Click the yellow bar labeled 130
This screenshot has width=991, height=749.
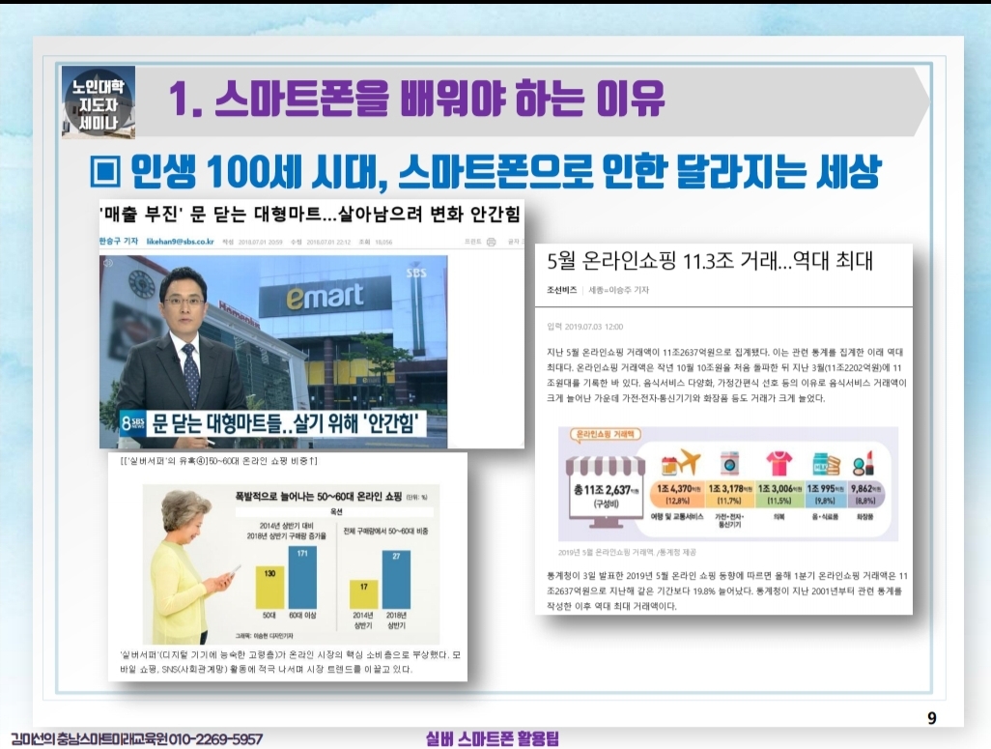[x=269, y=587]
